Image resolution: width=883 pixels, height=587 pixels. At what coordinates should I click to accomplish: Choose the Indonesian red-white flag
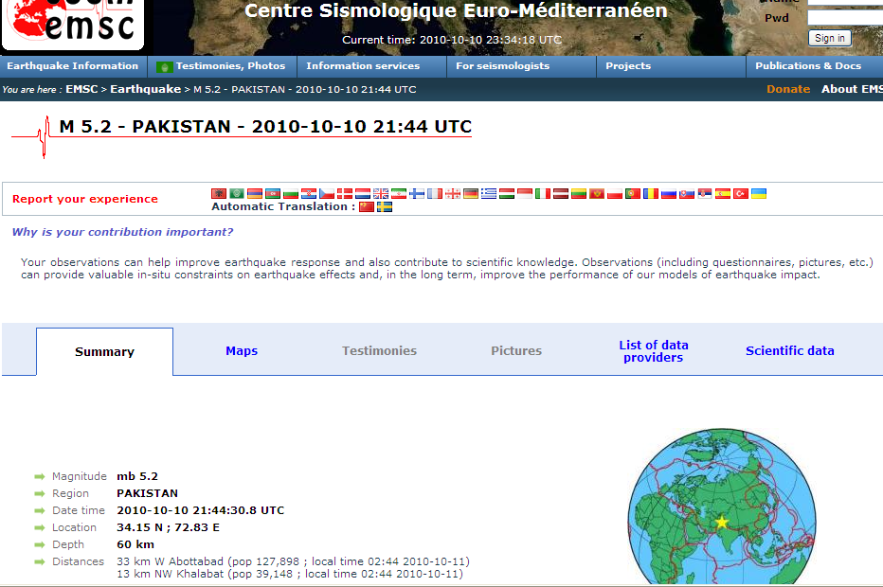click(x=526, y=193)
